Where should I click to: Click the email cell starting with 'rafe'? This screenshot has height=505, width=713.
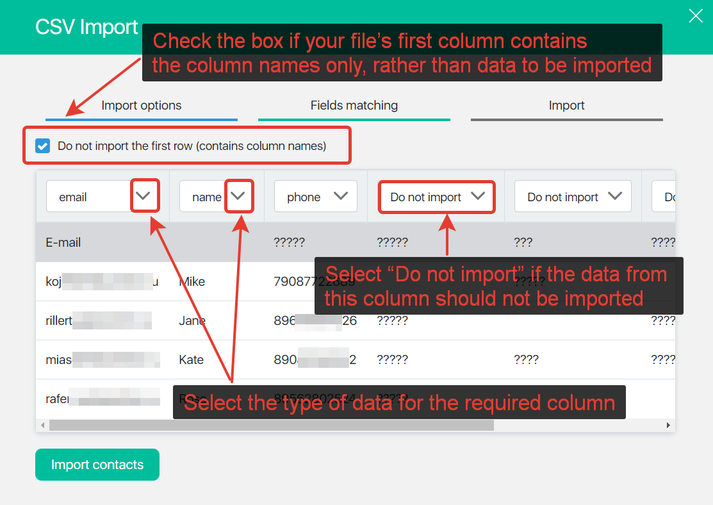point(102,398)
